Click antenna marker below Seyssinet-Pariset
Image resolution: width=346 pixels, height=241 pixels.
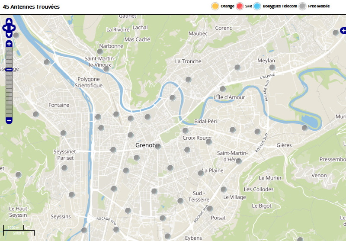click(x=64, y=168)
